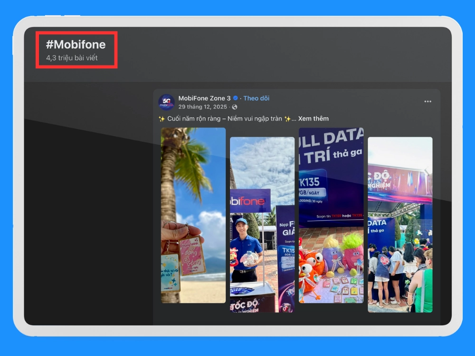This screenshot has width=475, height=356.
Task: Click the 4,3 triệu bài viết count
Action: click(x=72, y=58)
